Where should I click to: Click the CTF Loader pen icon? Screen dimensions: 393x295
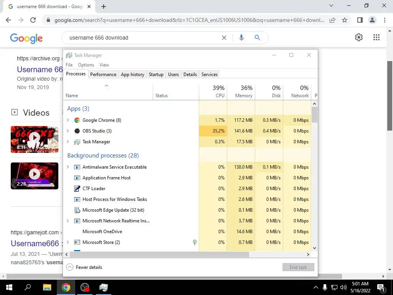[x=77, y=188]
